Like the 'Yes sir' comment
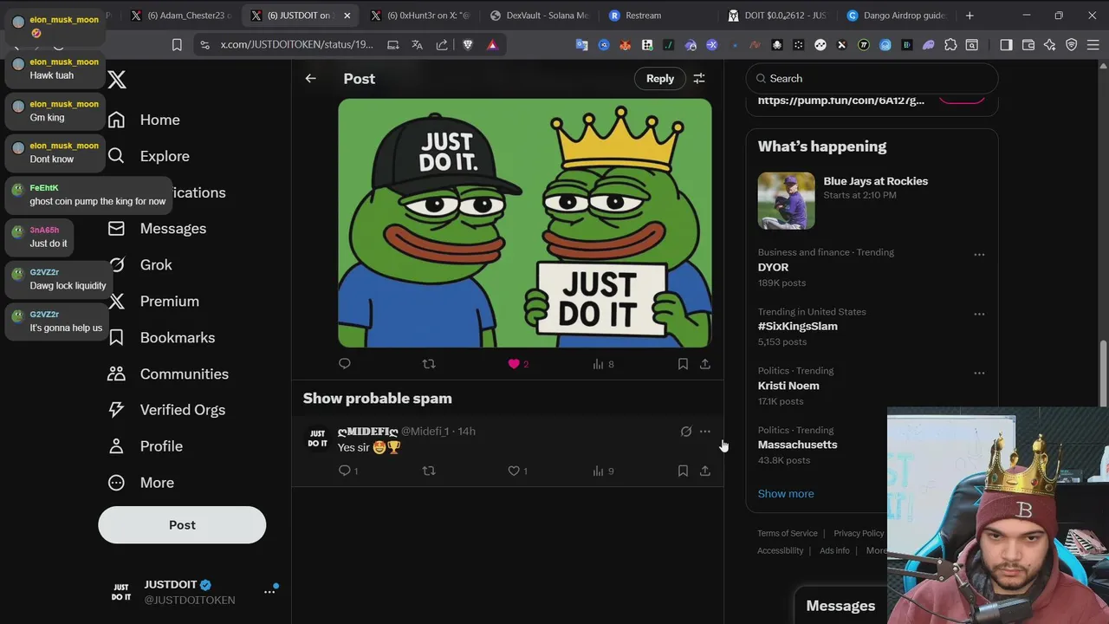Image resolution: width=1109 pixels, height=624 pixels. (518, 471)
